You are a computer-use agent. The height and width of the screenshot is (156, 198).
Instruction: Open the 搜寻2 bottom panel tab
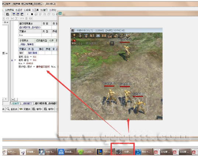tap(49, 109)
